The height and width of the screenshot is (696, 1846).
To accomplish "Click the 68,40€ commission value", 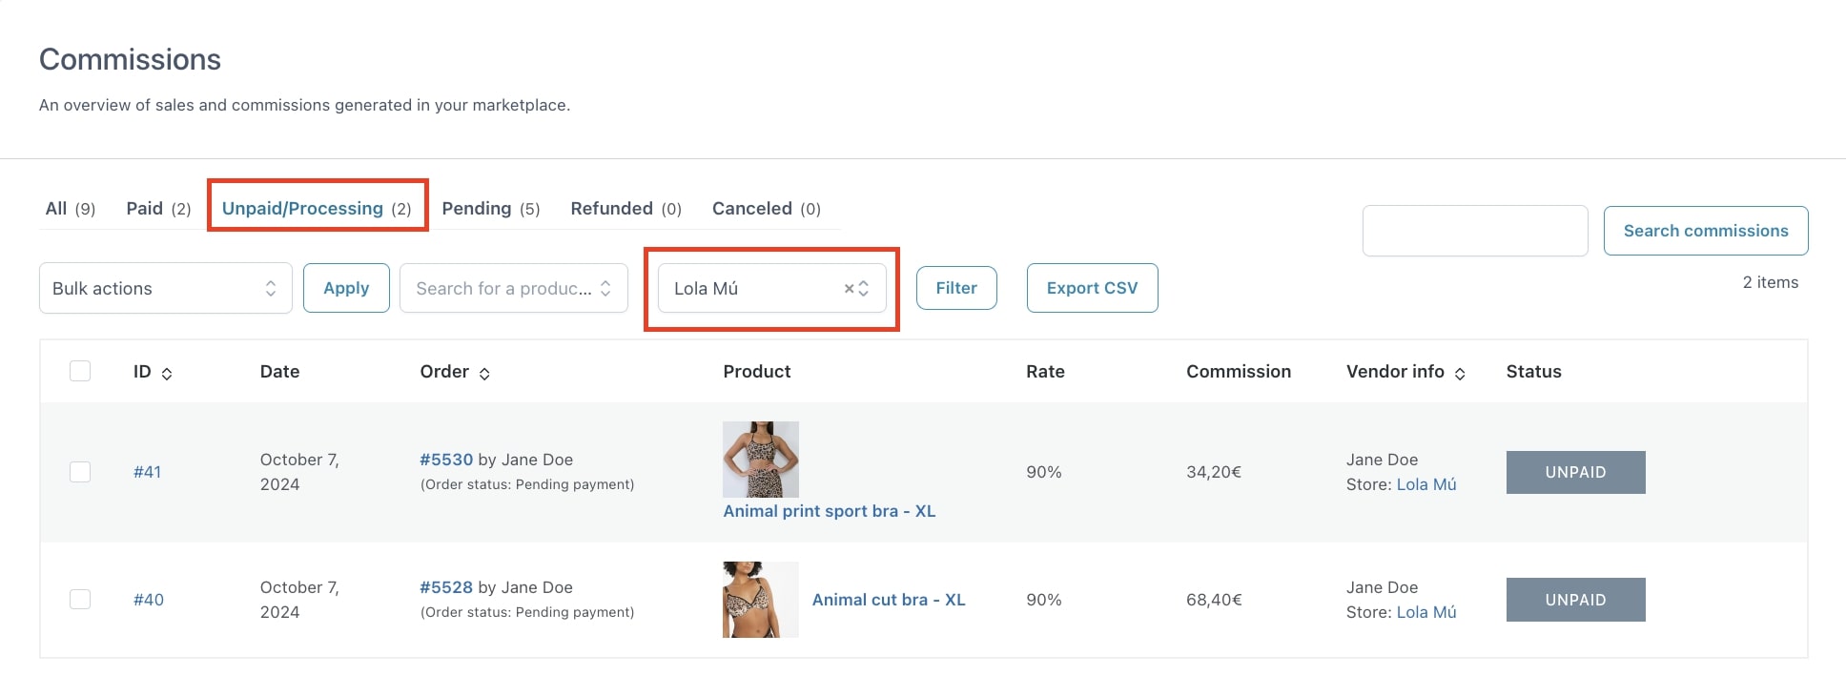I will pos(1214,600).
